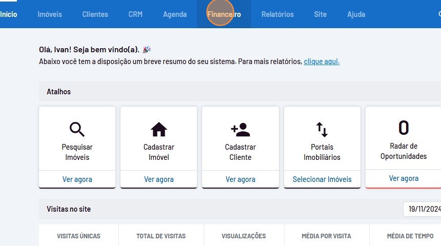Click 'Ver agora' under Cadastrar Cliente
Viewport: 441px width, 246px height.
(x=240, y=179)
